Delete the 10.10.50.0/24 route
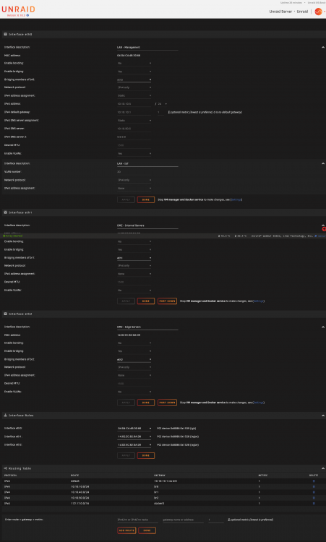Image resolution: width=326 pixels, height=542 pixels. 314,498
